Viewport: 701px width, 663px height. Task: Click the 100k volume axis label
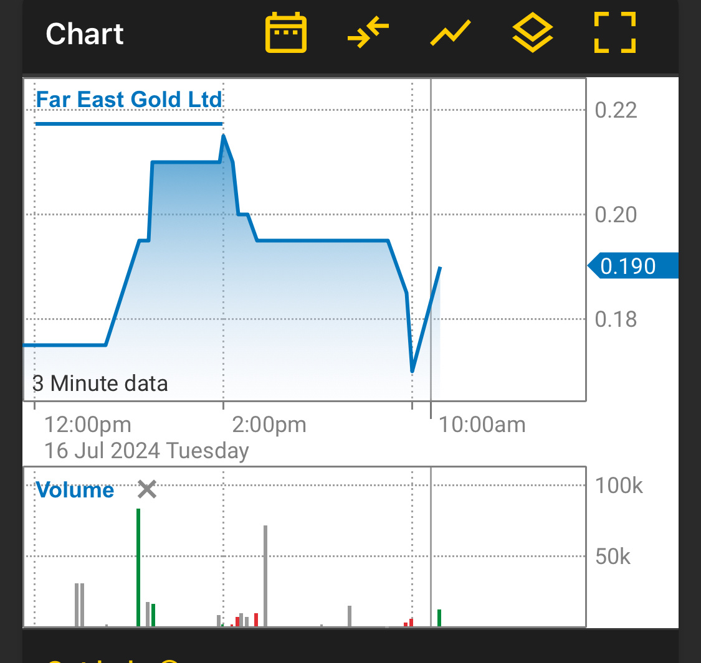click(619, 486)
